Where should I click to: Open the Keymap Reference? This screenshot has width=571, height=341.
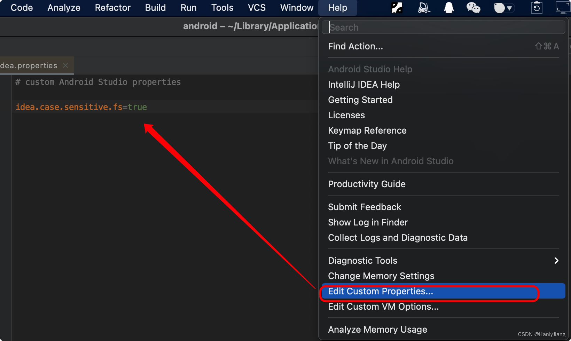click(367, 130)
